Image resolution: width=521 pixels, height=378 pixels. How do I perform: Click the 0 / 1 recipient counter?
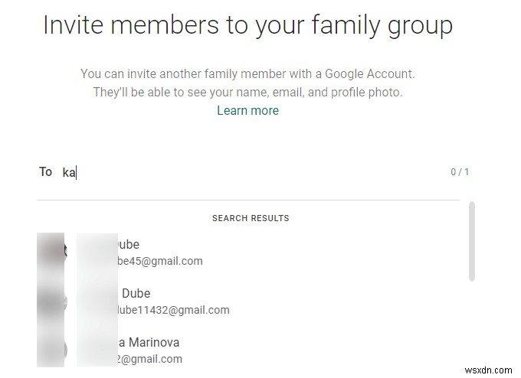coord(460,172)
